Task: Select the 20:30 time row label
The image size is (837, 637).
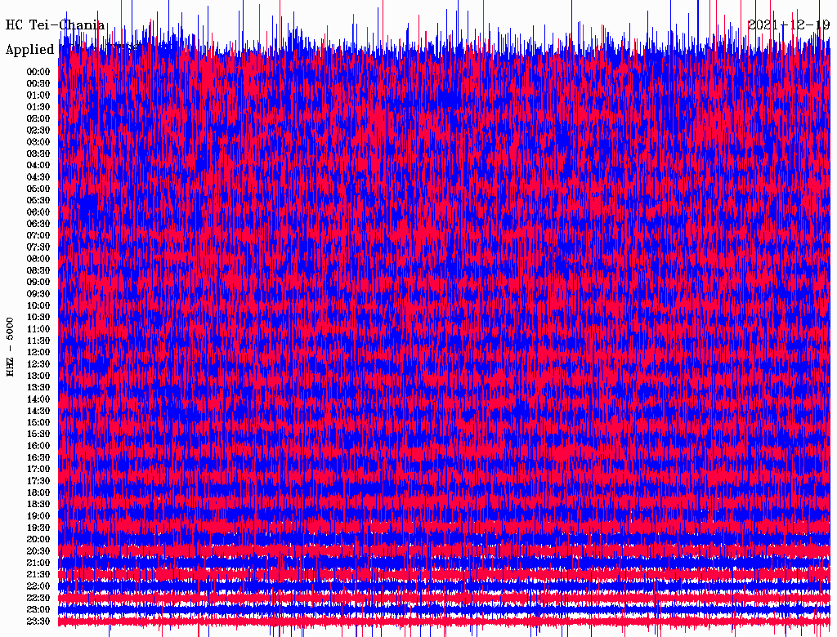Action: click(x=38, y=551)
